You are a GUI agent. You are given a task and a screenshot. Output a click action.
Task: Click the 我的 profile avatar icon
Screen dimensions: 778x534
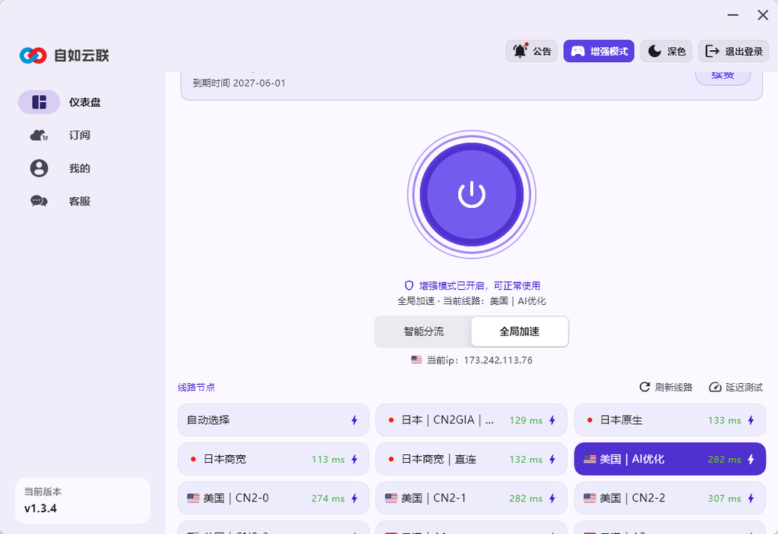[40, 168]
